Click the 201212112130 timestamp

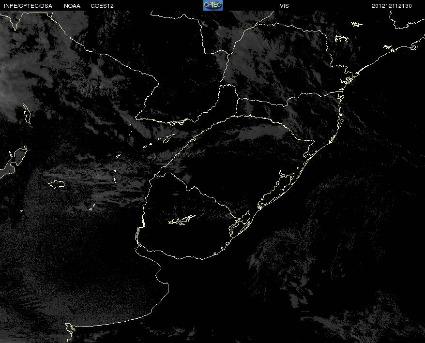pos(392,6)
